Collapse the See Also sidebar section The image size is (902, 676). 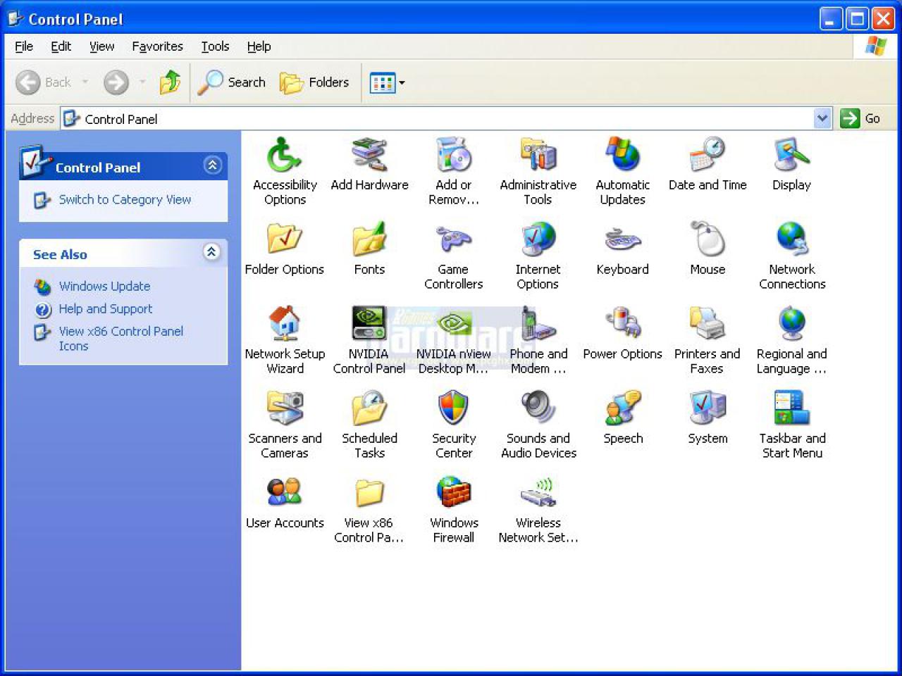[x=212, y=252]
